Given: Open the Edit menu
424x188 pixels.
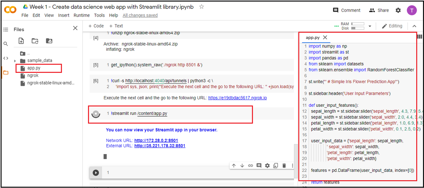Looking at the screenshot, I should (36, 15).
